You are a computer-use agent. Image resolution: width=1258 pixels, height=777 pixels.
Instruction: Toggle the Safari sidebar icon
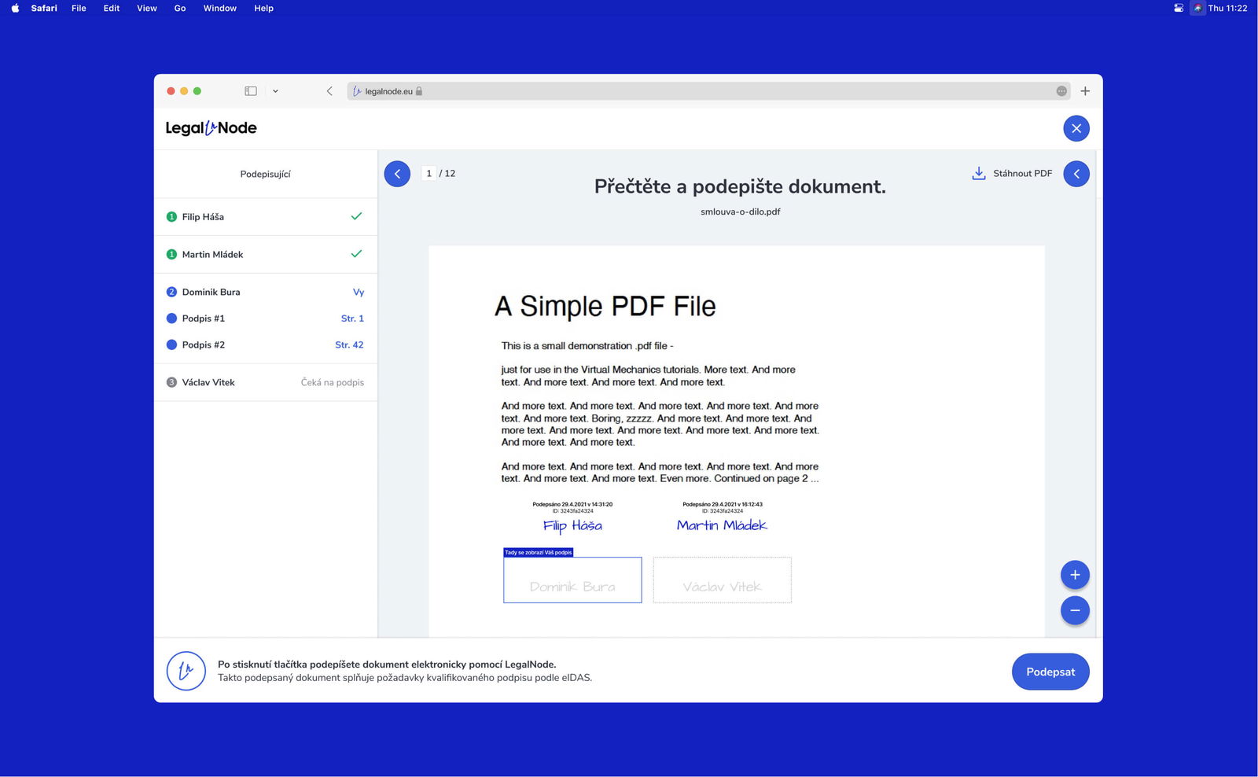pos(251,91)
